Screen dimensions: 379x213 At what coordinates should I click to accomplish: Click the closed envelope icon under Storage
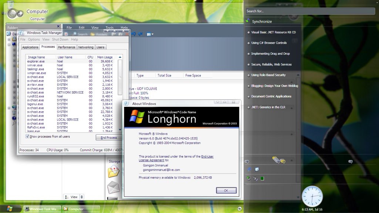[113, 187]
